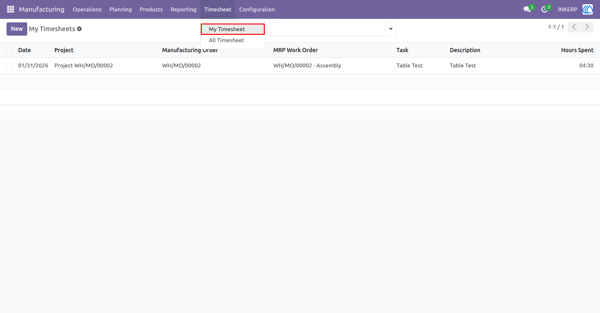The image size is (600, 313).
Task: Click the New button
Action: [x=17, y=29]
